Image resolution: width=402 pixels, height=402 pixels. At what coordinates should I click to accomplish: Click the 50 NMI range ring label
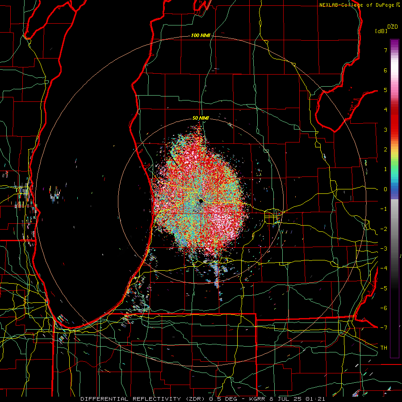coord(201,118)
